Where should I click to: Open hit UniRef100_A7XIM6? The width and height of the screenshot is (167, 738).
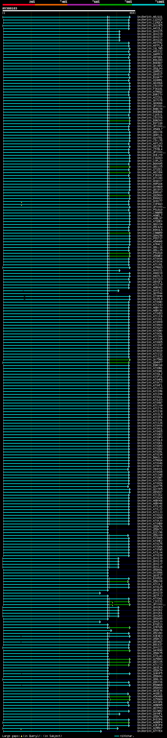[150, 391]
